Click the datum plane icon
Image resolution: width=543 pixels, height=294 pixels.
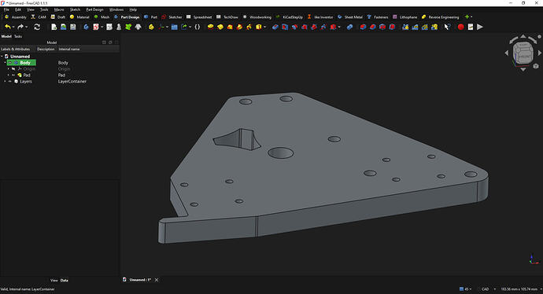point(161,27)
